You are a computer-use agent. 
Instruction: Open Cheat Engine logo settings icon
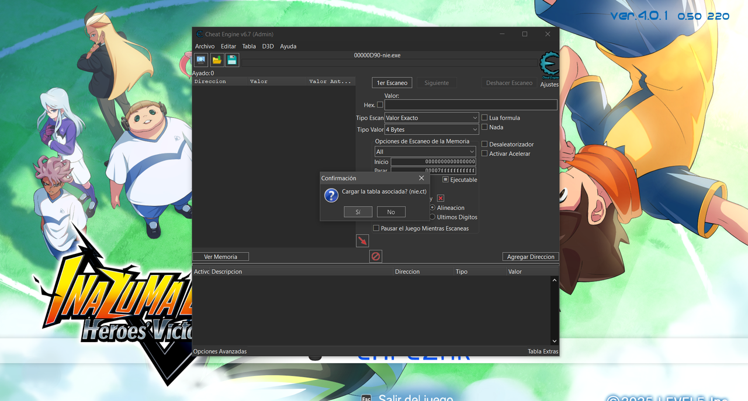(549, 64)
